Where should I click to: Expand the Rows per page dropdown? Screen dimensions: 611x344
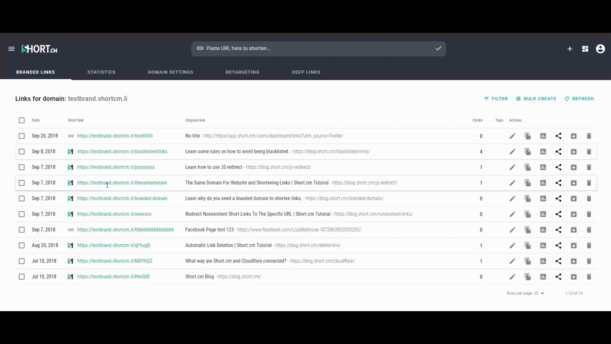click(x=542, y=293)
